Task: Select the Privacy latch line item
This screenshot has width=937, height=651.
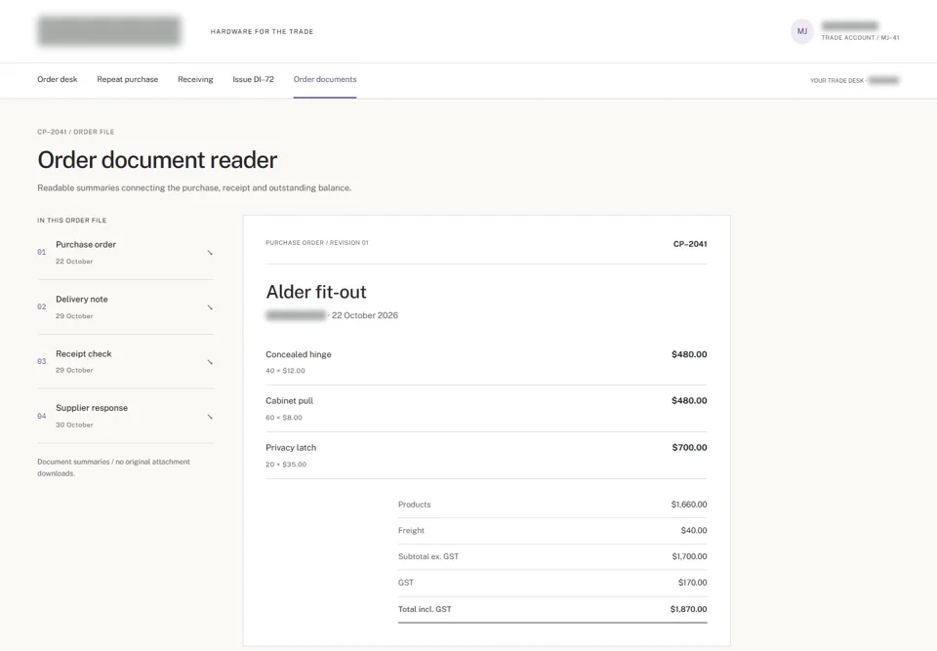Action: 486,455
